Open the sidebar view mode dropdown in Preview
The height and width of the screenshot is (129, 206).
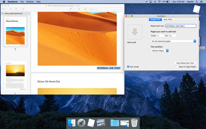[x=4, y=9]
